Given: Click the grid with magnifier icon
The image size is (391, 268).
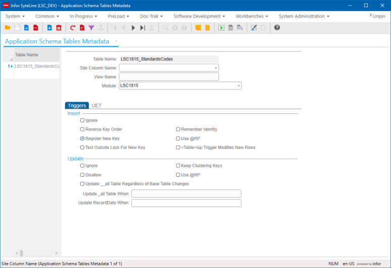Looking at the screenshot, I should click(x=240, y=28).
